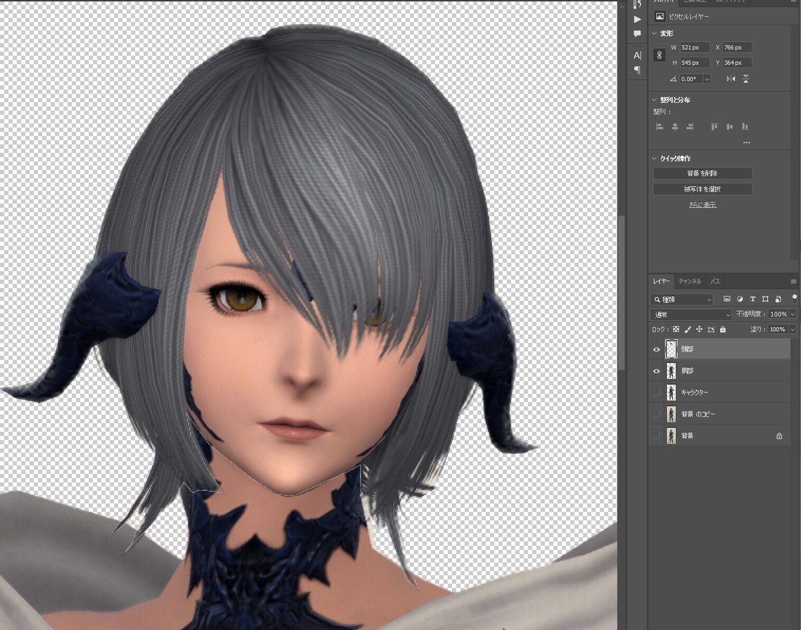Filter layers by type layers

tap(753, 299)
